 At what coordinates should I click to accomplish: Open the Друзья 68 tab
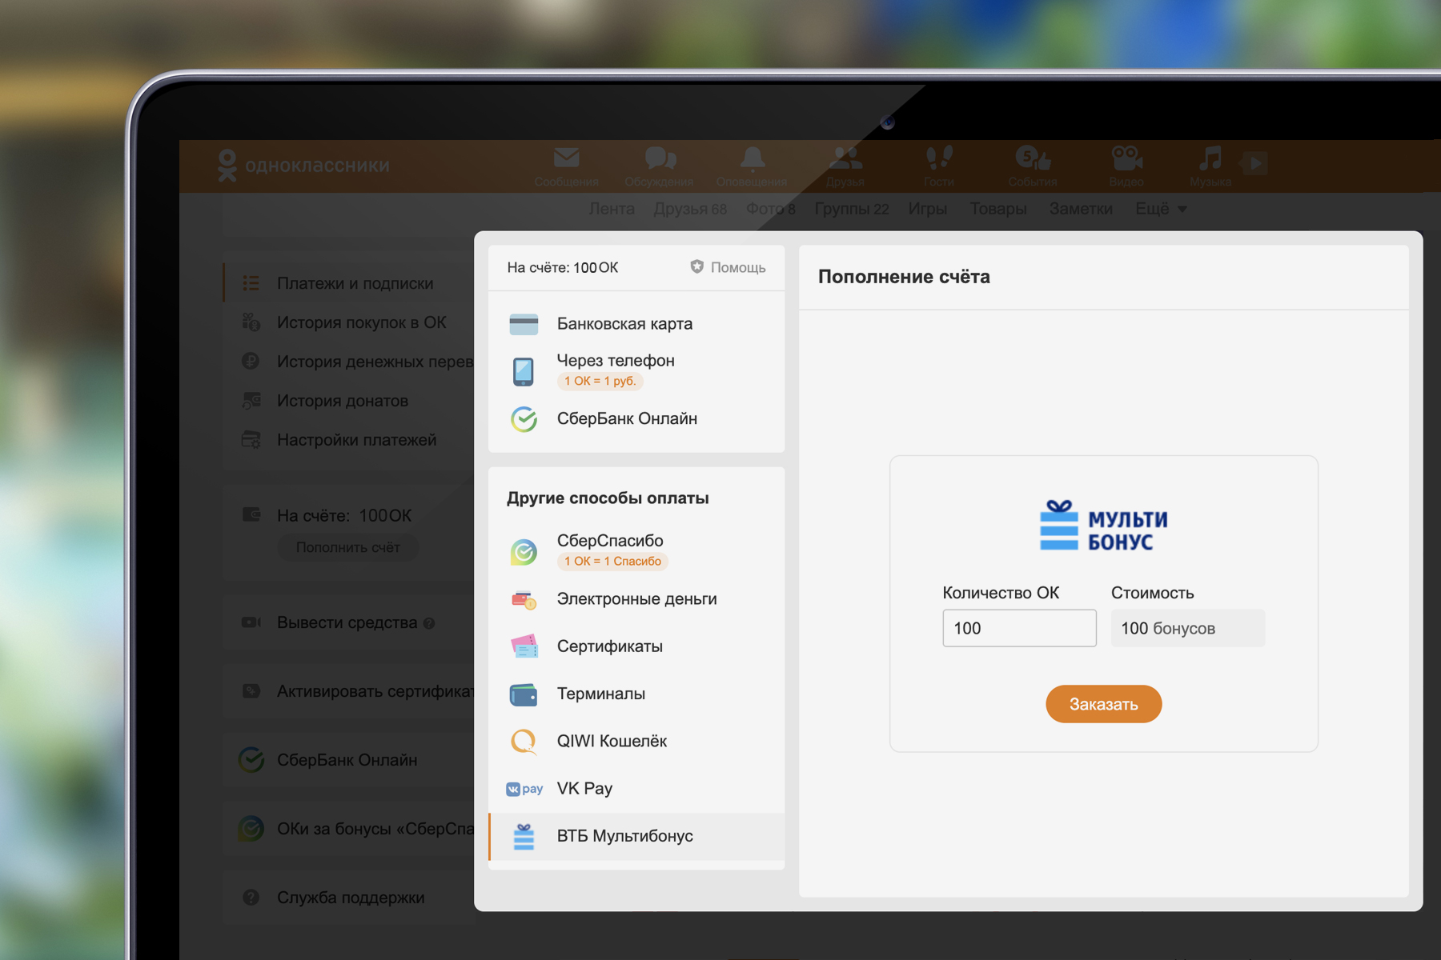pos(690,209)
